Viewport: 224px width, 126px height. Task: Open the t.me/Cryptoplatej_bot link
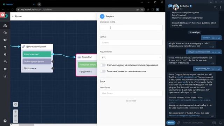click(187, 77)
